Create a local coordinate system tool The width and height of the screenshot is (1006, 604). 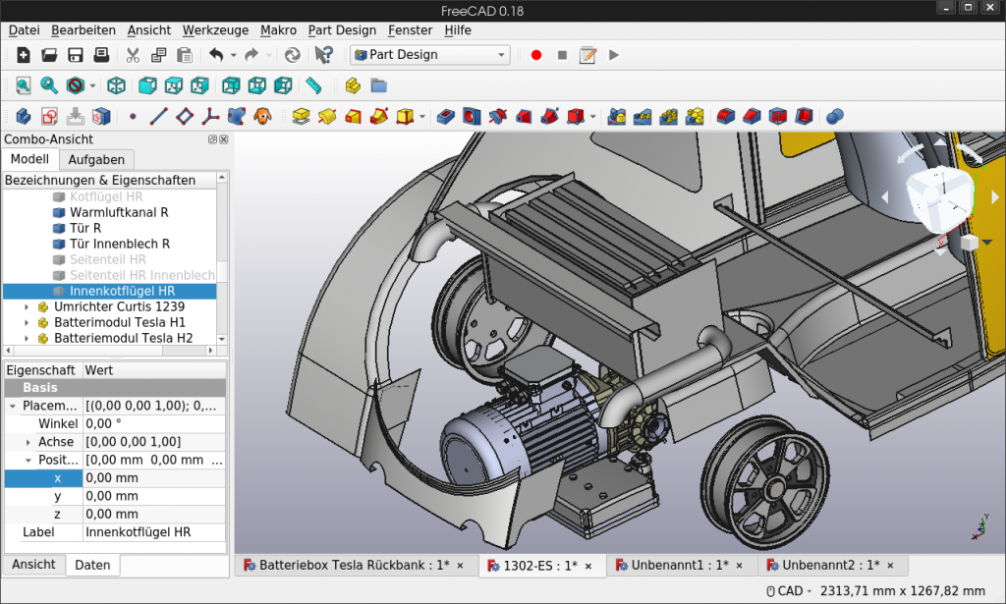pyautogui.click(x=210, y=116)
